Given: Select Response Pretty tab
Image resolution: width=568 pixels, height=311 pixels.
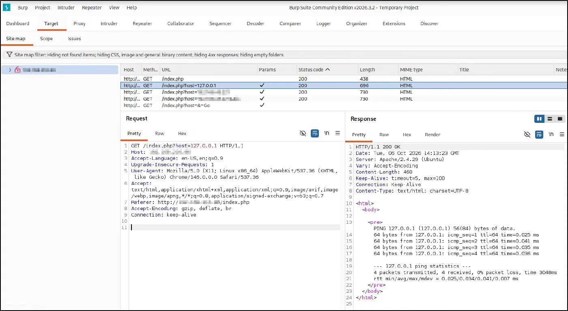Looking at the screenshot, I should (x=359, y=135).
